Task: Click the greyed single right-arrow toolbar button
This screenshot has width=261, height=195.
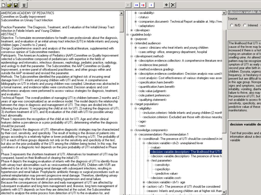Action: (128, 5)
